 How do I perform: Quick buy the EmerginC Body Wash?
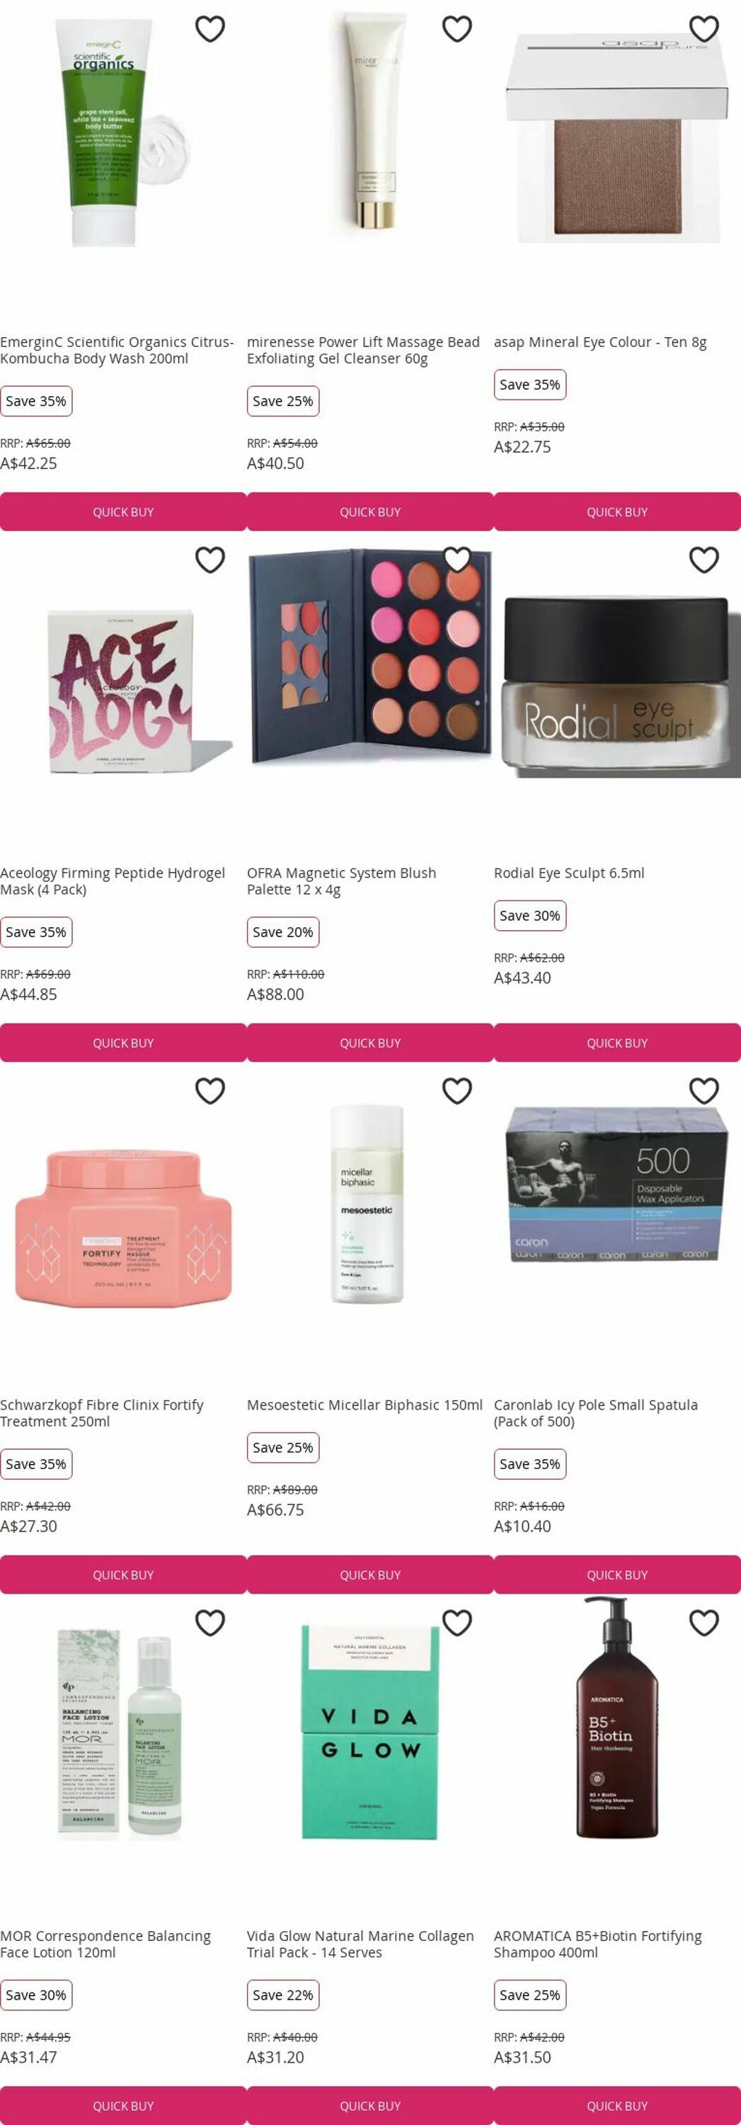coord(123,512)
